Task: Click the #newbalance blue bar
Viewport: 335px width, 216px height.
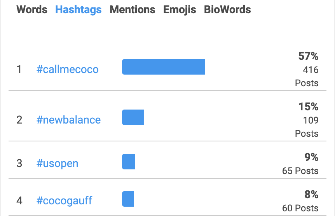Action: [x=133, y=117]
